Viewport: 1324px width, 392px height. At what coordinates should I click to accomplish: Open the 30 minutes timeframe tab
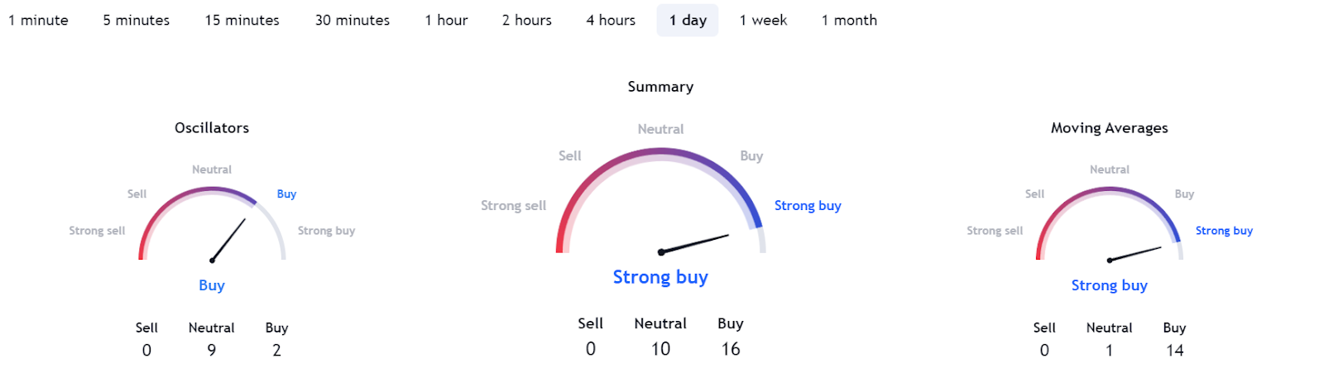[352, 20]
